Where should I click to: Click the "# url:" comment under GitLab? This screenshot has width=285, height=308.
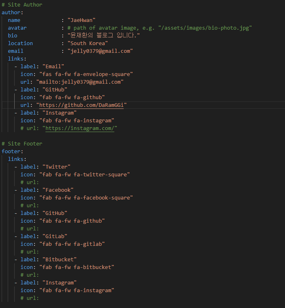pyautogui.click(x=30, y=252)
